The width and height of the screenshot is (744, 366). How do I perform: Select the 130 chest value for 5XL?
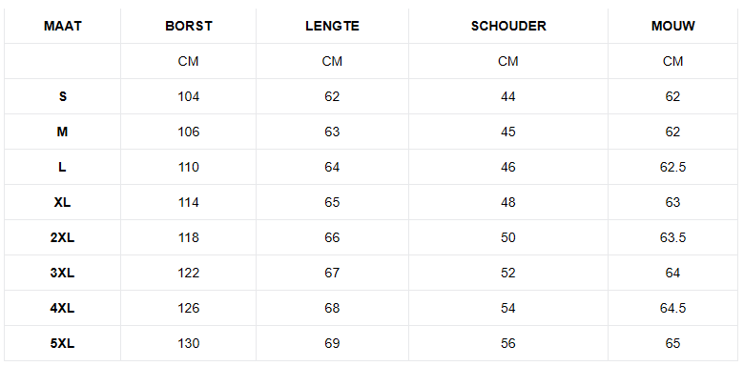[x=188, y=343]
